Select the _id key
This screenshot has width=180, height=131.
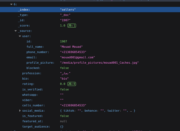pos(21,20)
